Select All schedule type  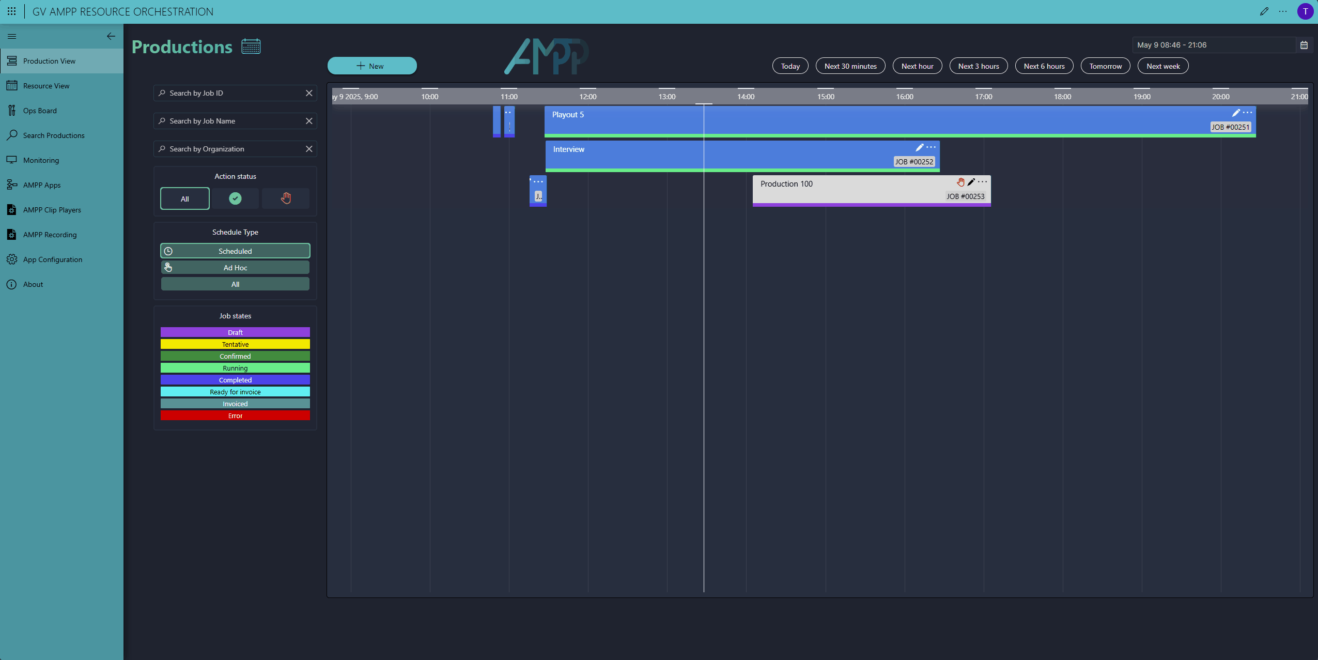pyautogui.click(x=235, y=284)
